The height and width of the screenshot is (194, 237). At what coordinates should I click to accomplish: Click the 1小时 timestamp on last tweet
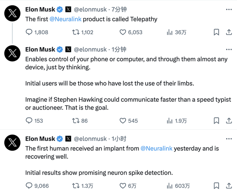pyautogui.click(x=119, y=139)
